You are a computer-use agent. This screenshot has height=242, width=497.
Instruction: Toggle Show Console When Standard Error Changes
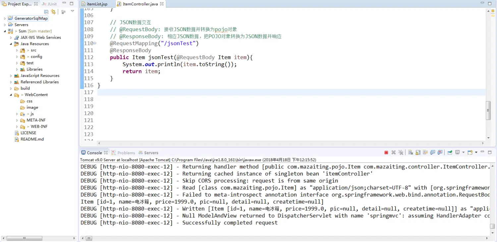(x=440, y=152)
